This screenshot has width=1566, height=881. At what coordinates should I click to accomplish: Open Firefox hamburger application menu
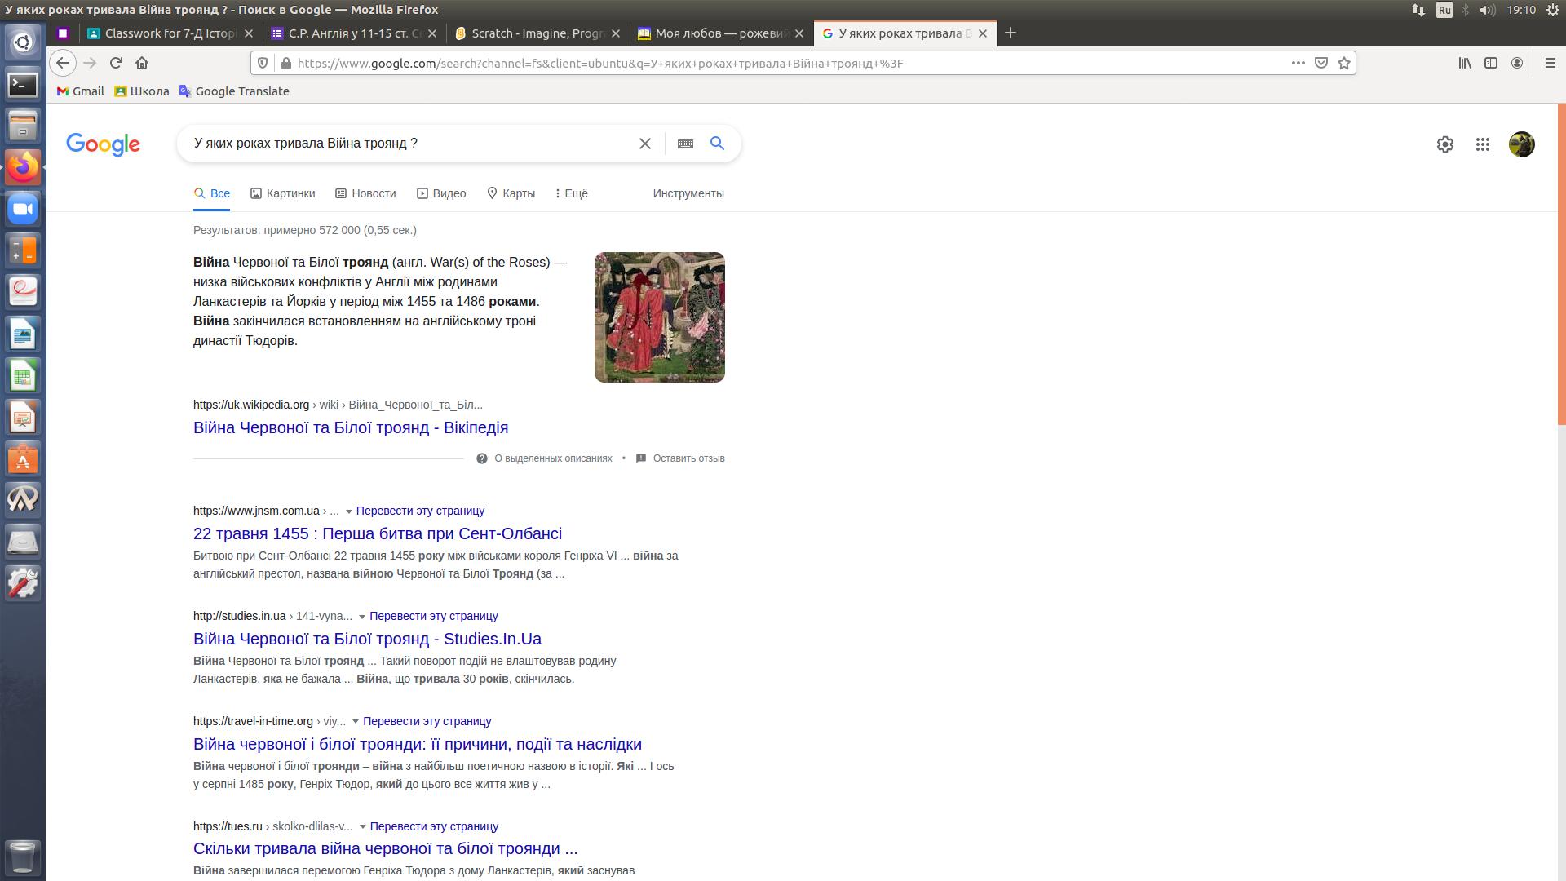point(1550,63)
